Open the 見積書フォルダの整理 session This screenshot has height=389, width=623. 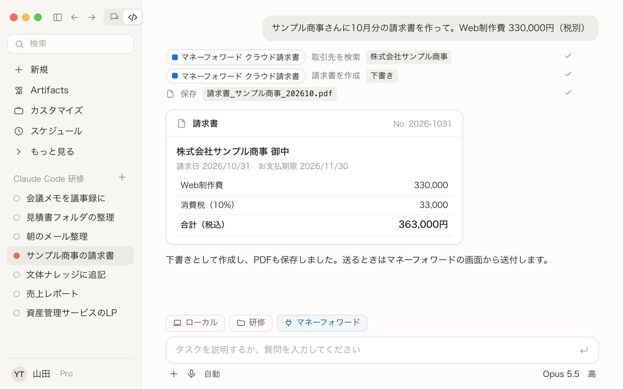coord(70,217)
